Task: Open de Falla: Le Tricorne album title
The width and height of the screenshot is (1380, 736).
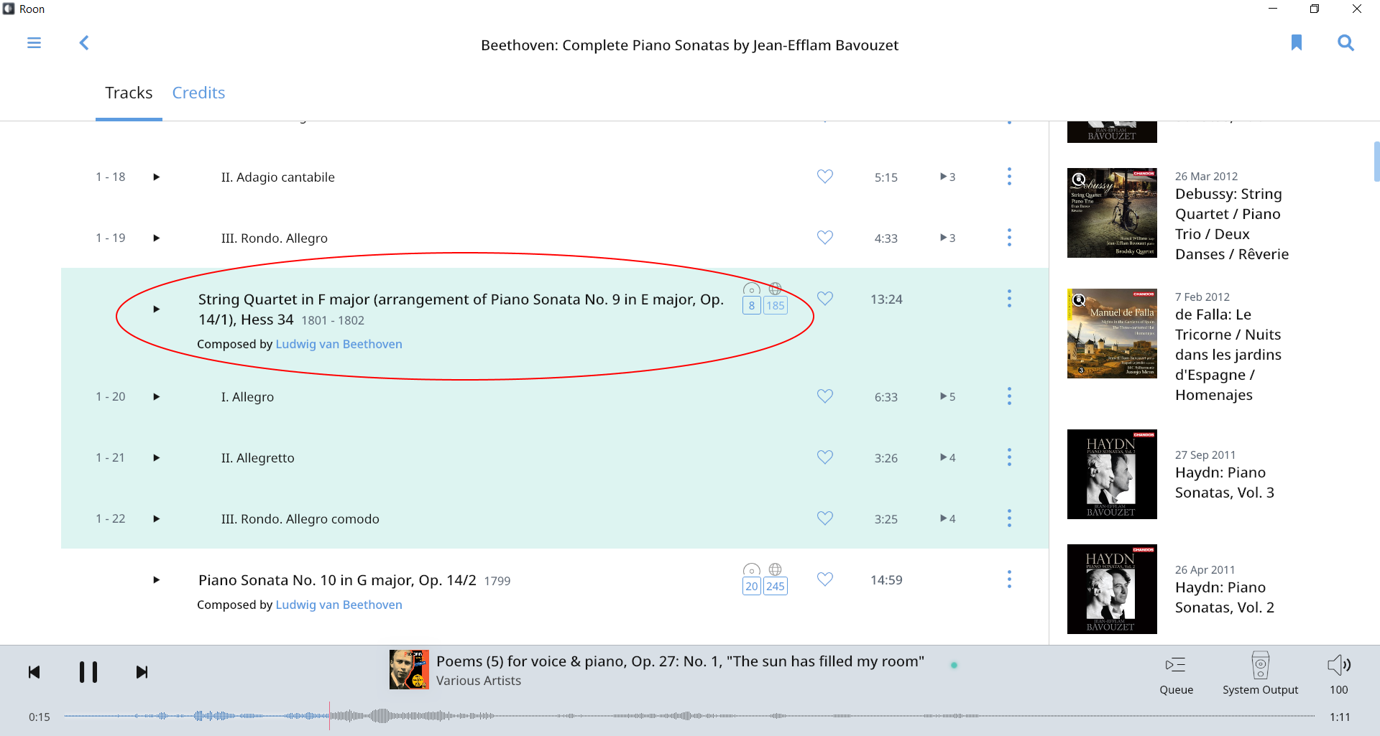Action: coord(1228,355)
